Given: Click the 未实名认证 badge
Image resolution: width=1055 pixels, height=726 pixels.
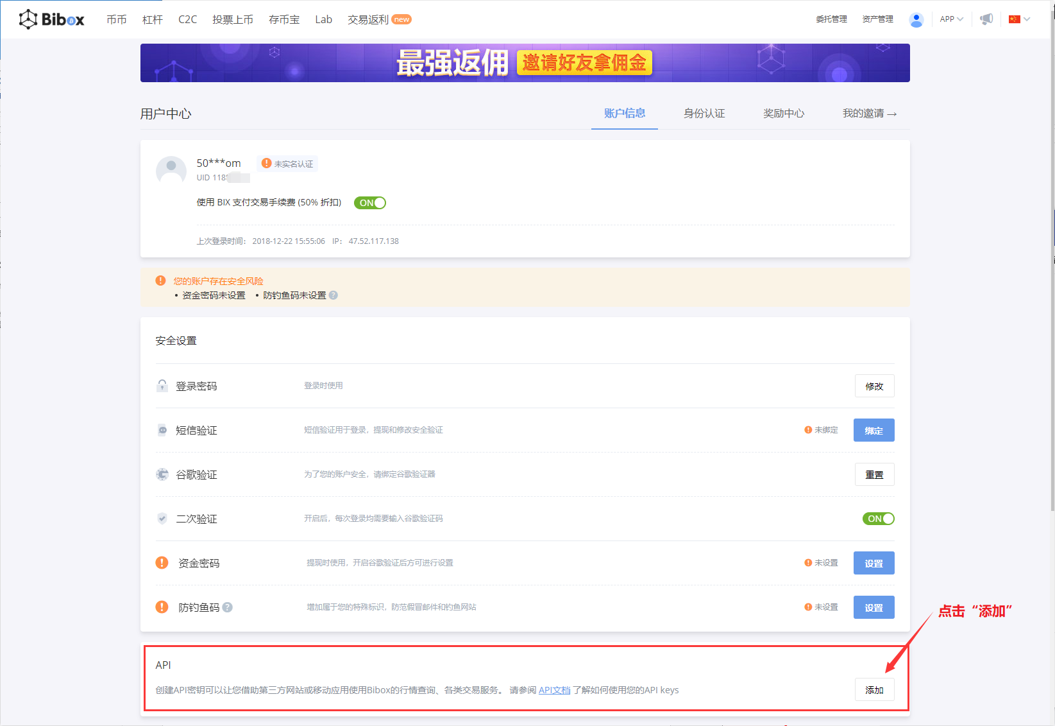Looking at the screenshot, I should (x=287, y=164).
